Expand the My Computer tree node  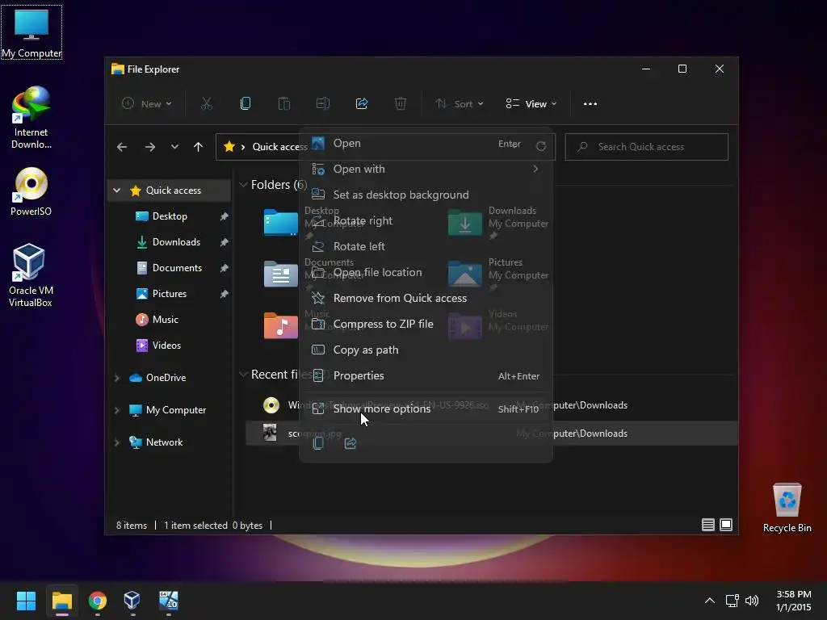click(x=117, y=409)
